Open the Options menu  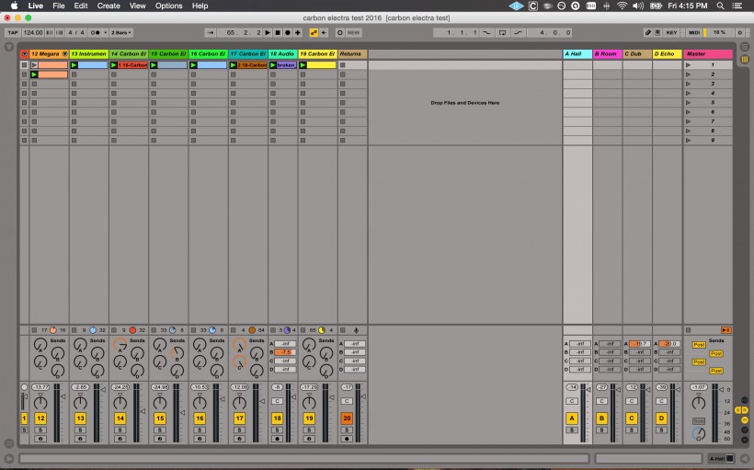point(168,6)
